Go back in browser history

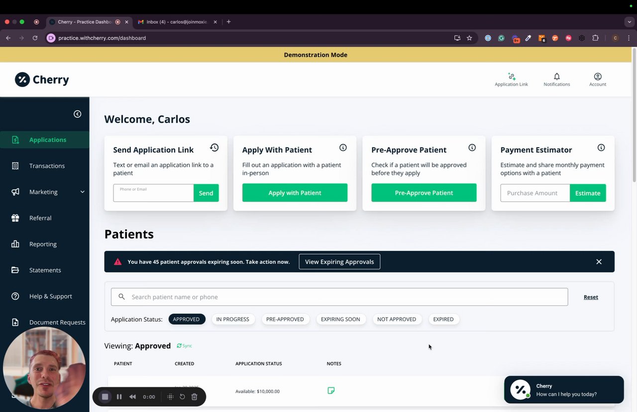[x=8, y=38]
